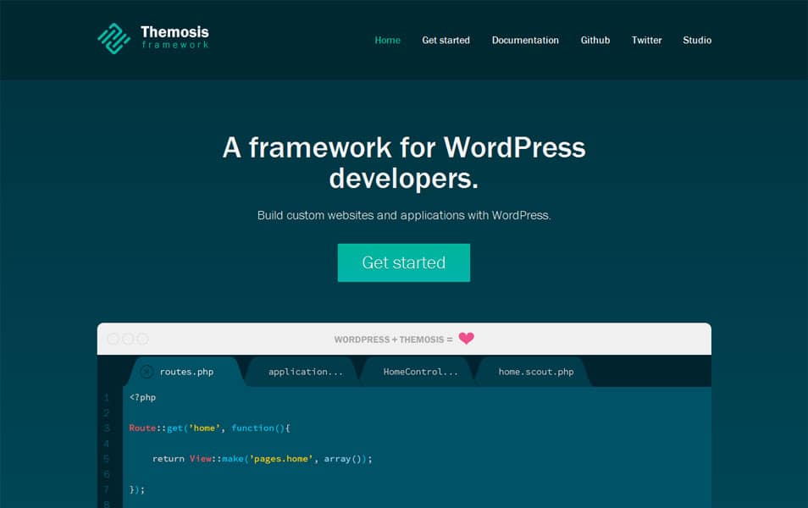Open the Studio nav link
Viewport: 808px width, 508px height.
697,40
